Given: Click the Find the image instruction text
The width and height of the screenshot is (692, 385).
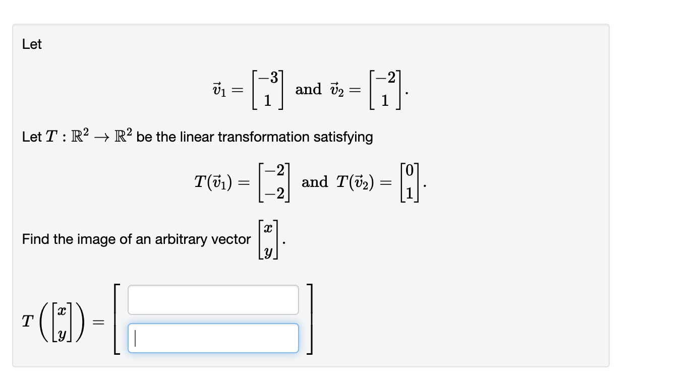Looking at the screenshot, I should (x=136, y=239).
